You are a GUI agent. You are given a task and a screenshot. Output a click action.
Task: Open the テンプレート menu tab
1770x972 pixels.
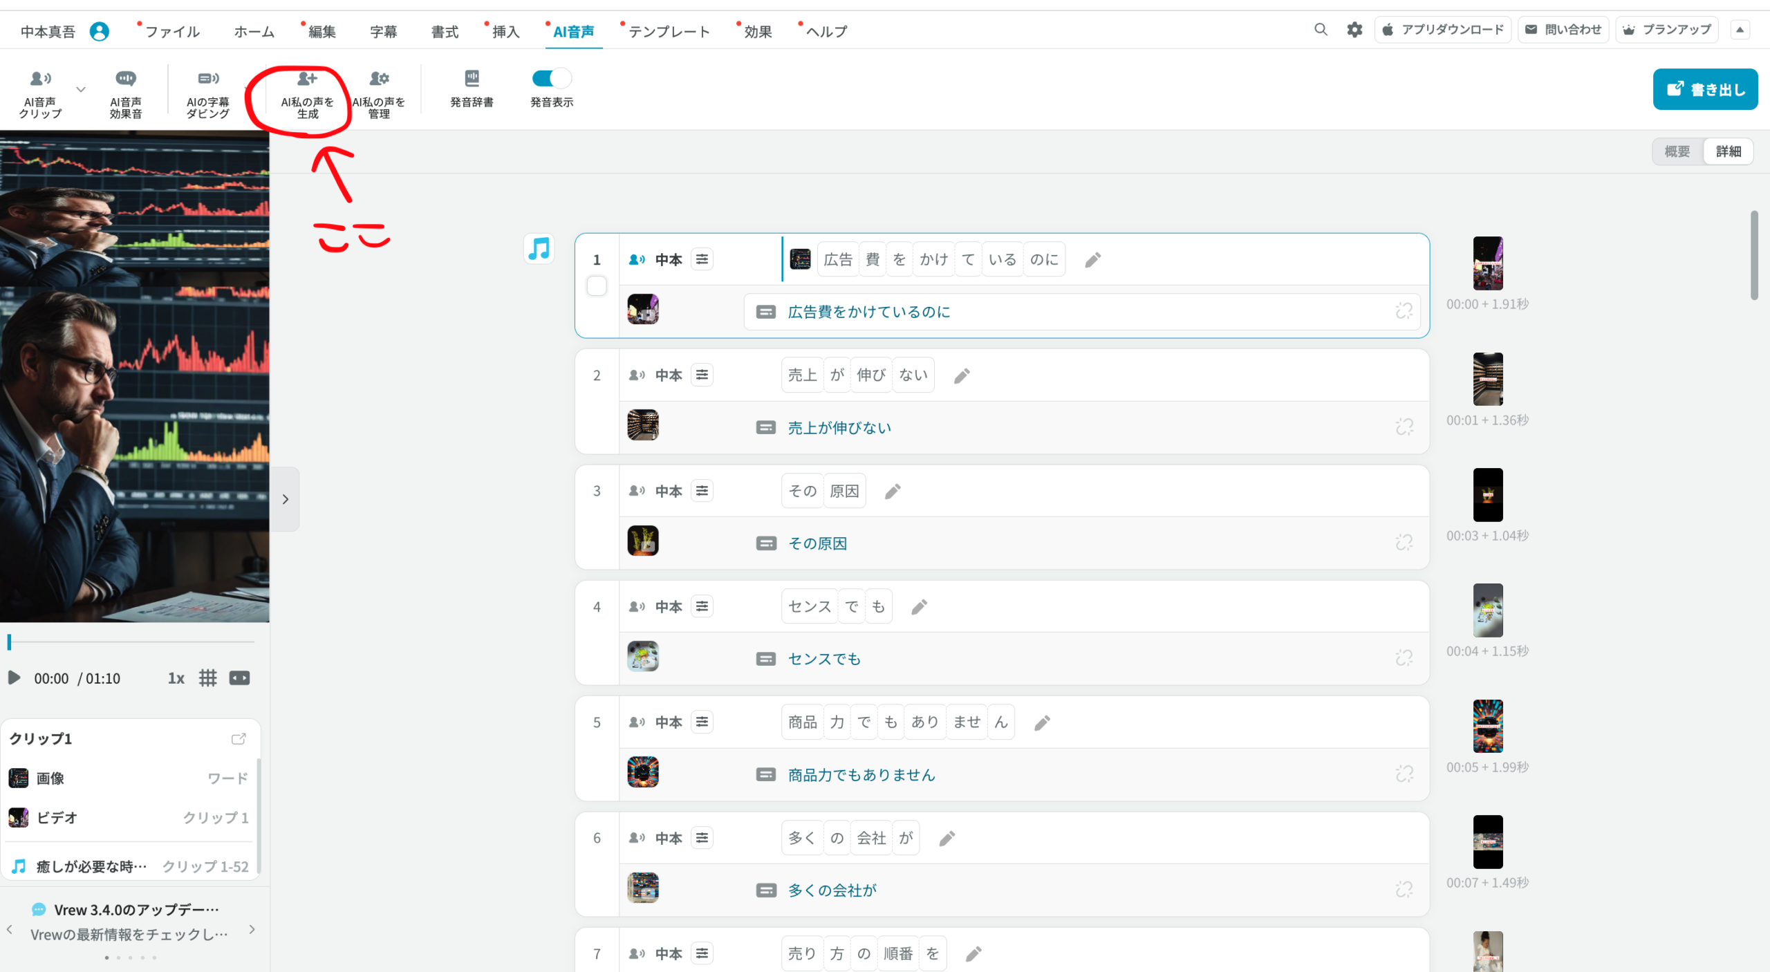tap(668, 32)
